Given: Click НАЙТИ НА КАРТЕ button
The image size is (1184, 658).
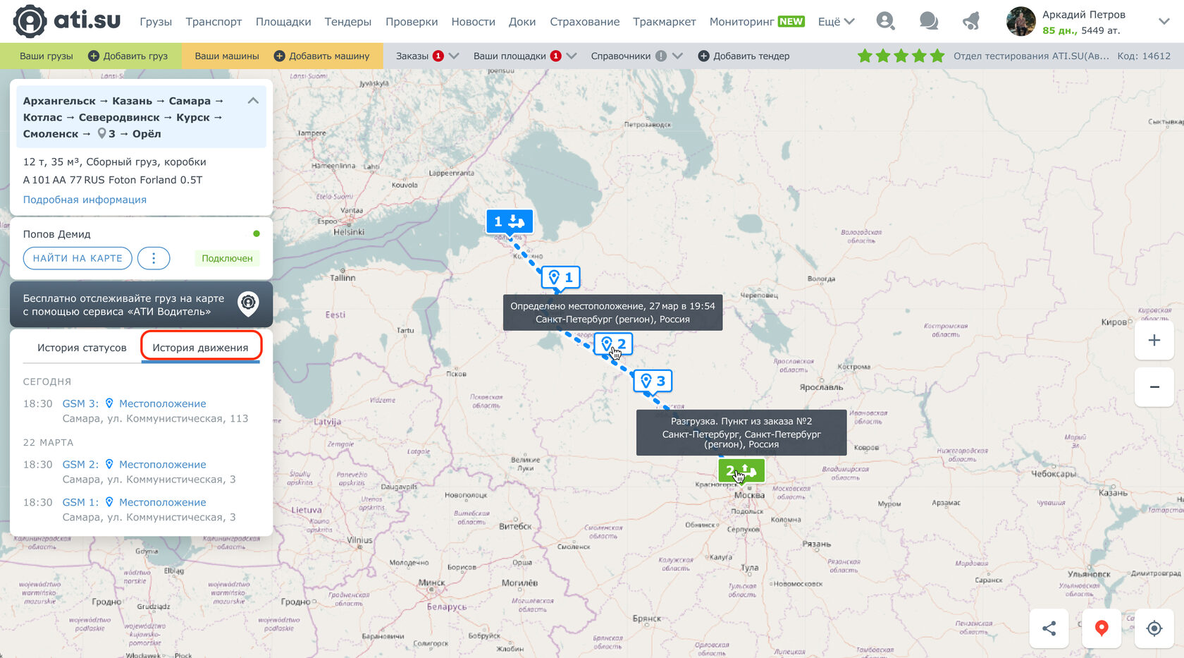Looking at the screenshot, I should (78, 258).
